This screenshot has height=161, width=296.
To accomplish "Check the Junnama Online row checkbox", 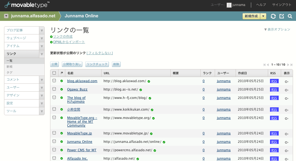I will click(54, 141).
